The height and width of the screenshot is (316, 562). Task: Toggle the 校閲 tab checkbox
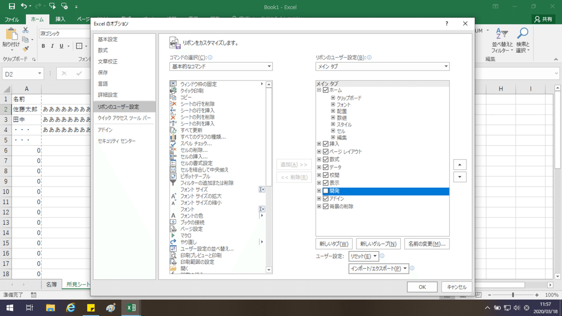[x=326, y=175]
